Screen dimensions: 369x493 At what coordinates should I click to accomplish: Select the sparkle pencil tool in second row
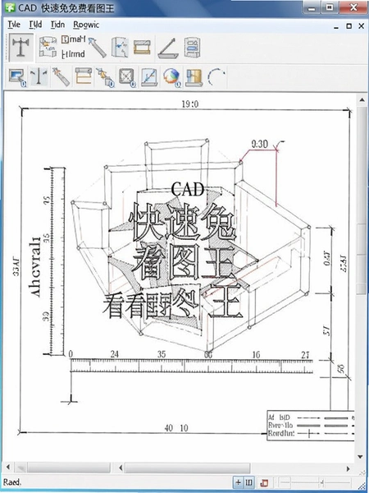[61, 76]
